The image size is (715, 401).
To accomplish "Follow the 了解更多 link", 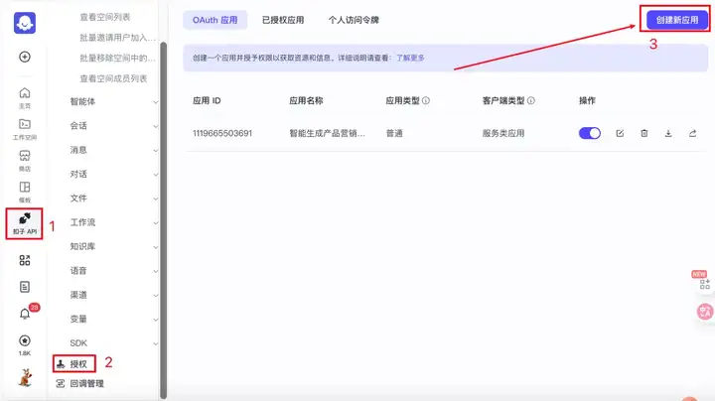I will point(410,58).
